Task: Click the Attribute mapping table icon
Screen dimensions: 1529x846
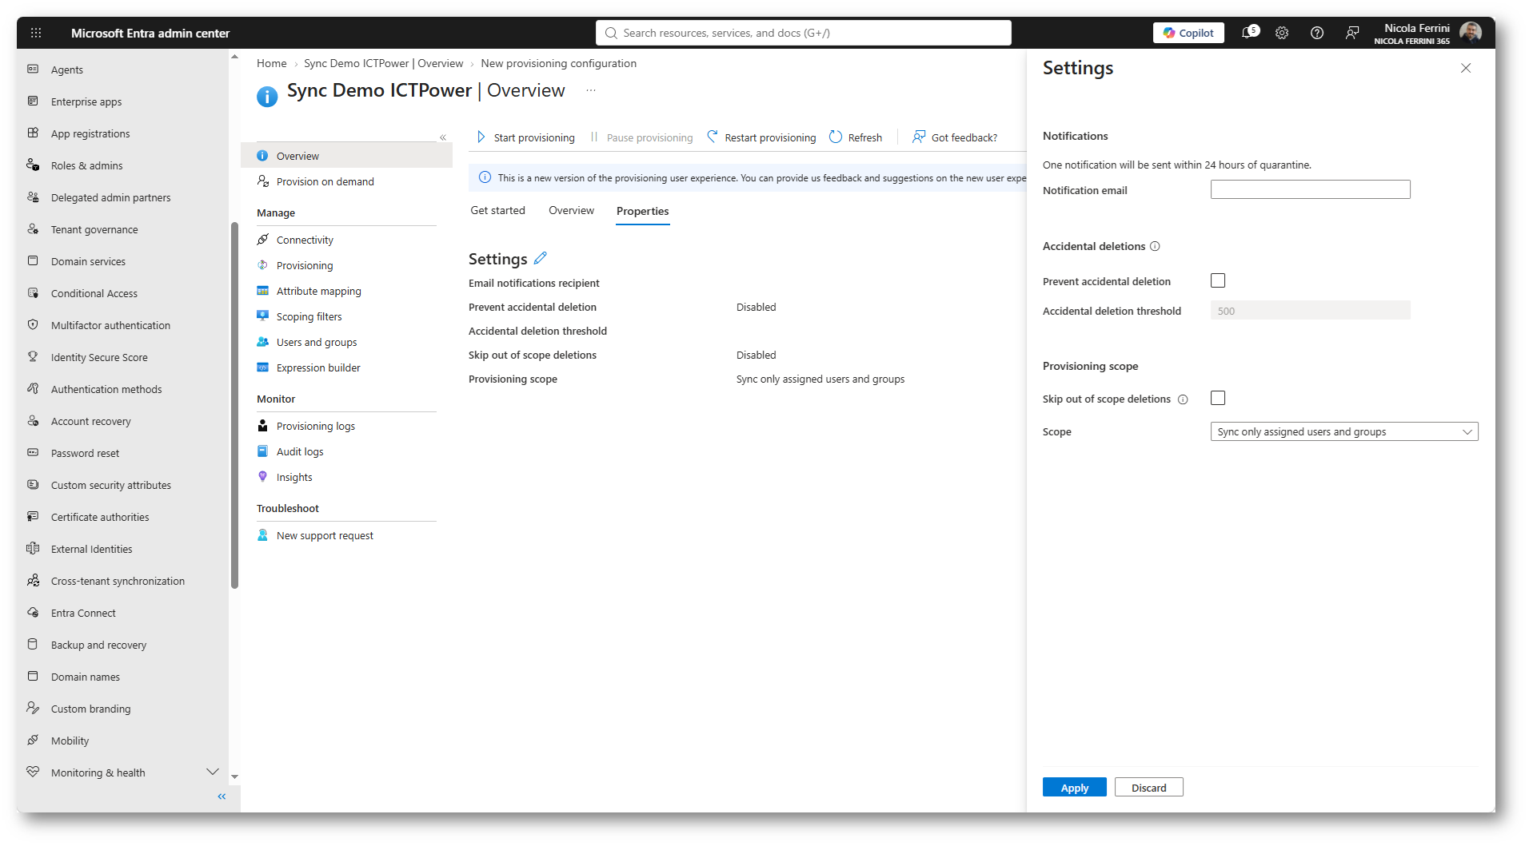Action: 262,291
